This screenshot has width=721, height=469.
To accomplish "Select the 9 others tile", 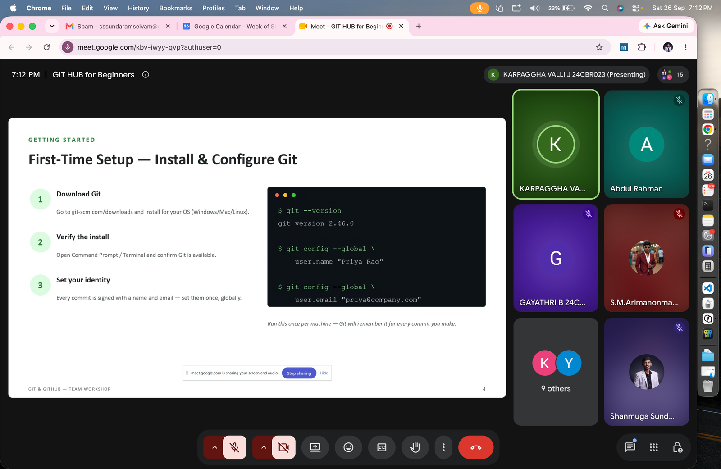I will pyautogui.click(x=556, y=372).
